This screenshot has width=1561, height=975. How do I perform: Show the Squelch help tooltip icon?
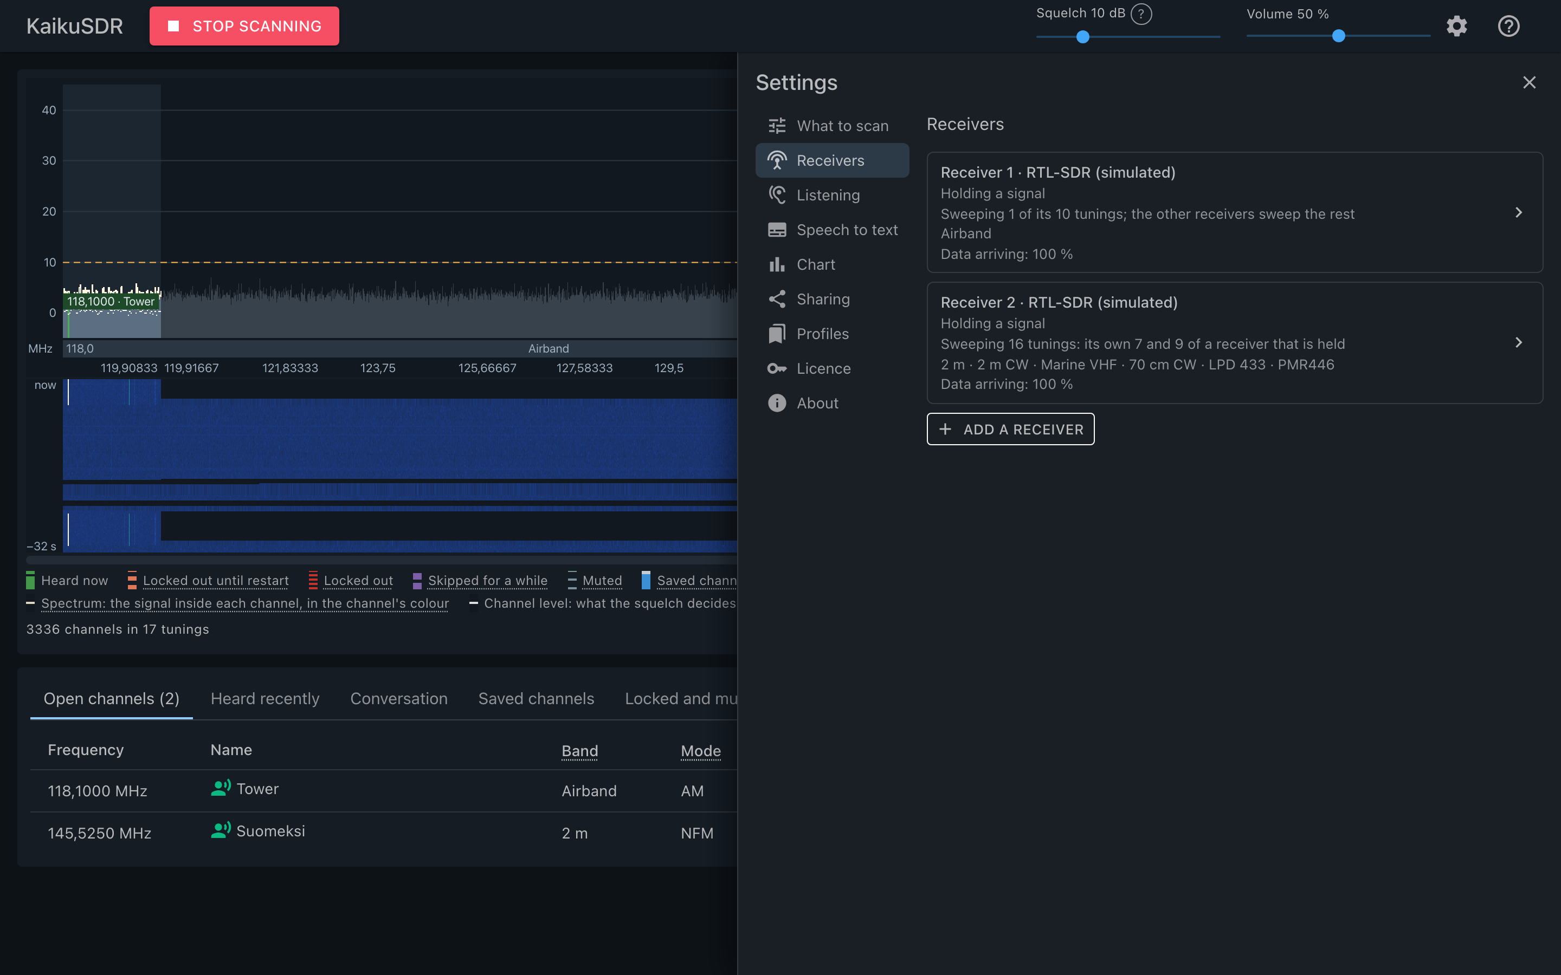click(x=1141, y=14)
